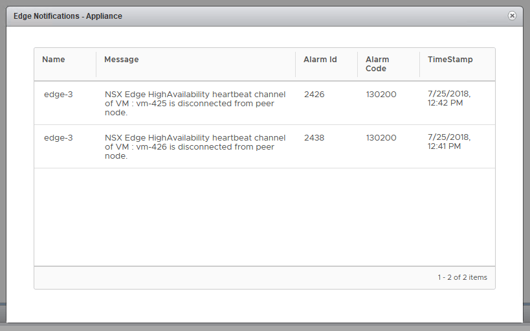Select the vm-425 disconnected message
530x331 pixels.
[x=195, y=103]
